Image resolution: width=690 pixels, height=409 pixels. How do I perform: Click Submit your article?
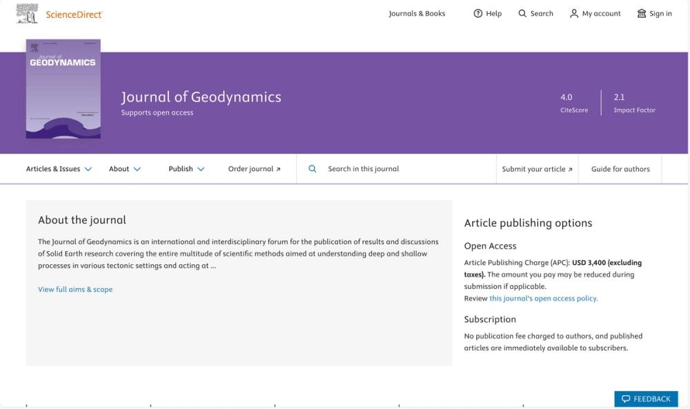(537, 169)
